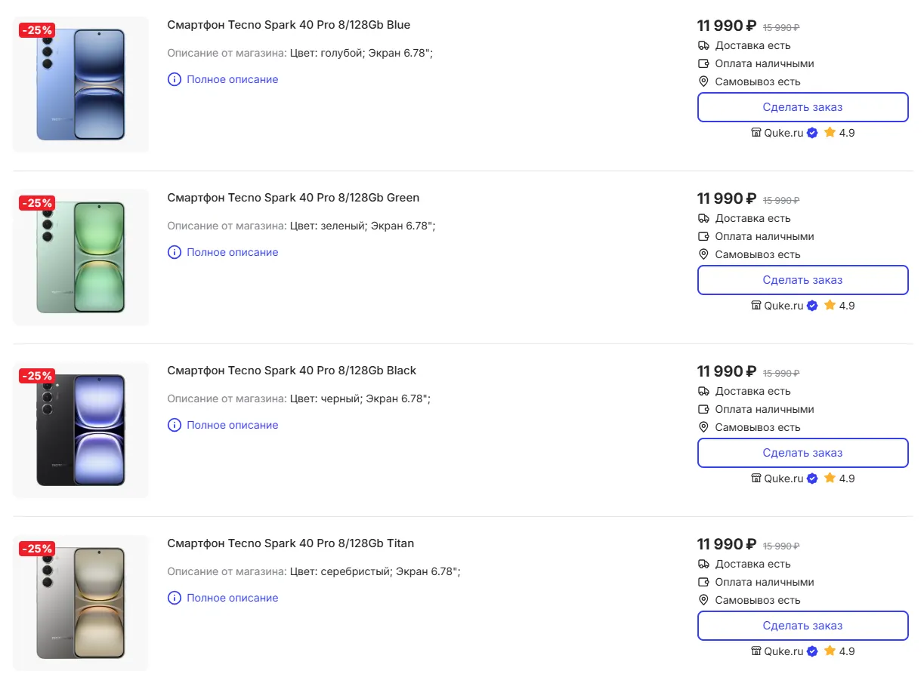Open the Tecno Spark 40 Pro 8/128Gb Blue title

(x=289, y=25)
